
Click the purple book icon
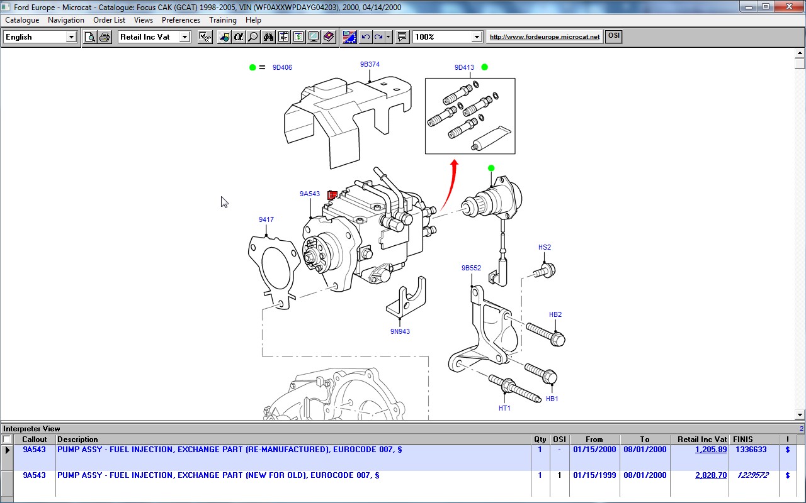329,37
